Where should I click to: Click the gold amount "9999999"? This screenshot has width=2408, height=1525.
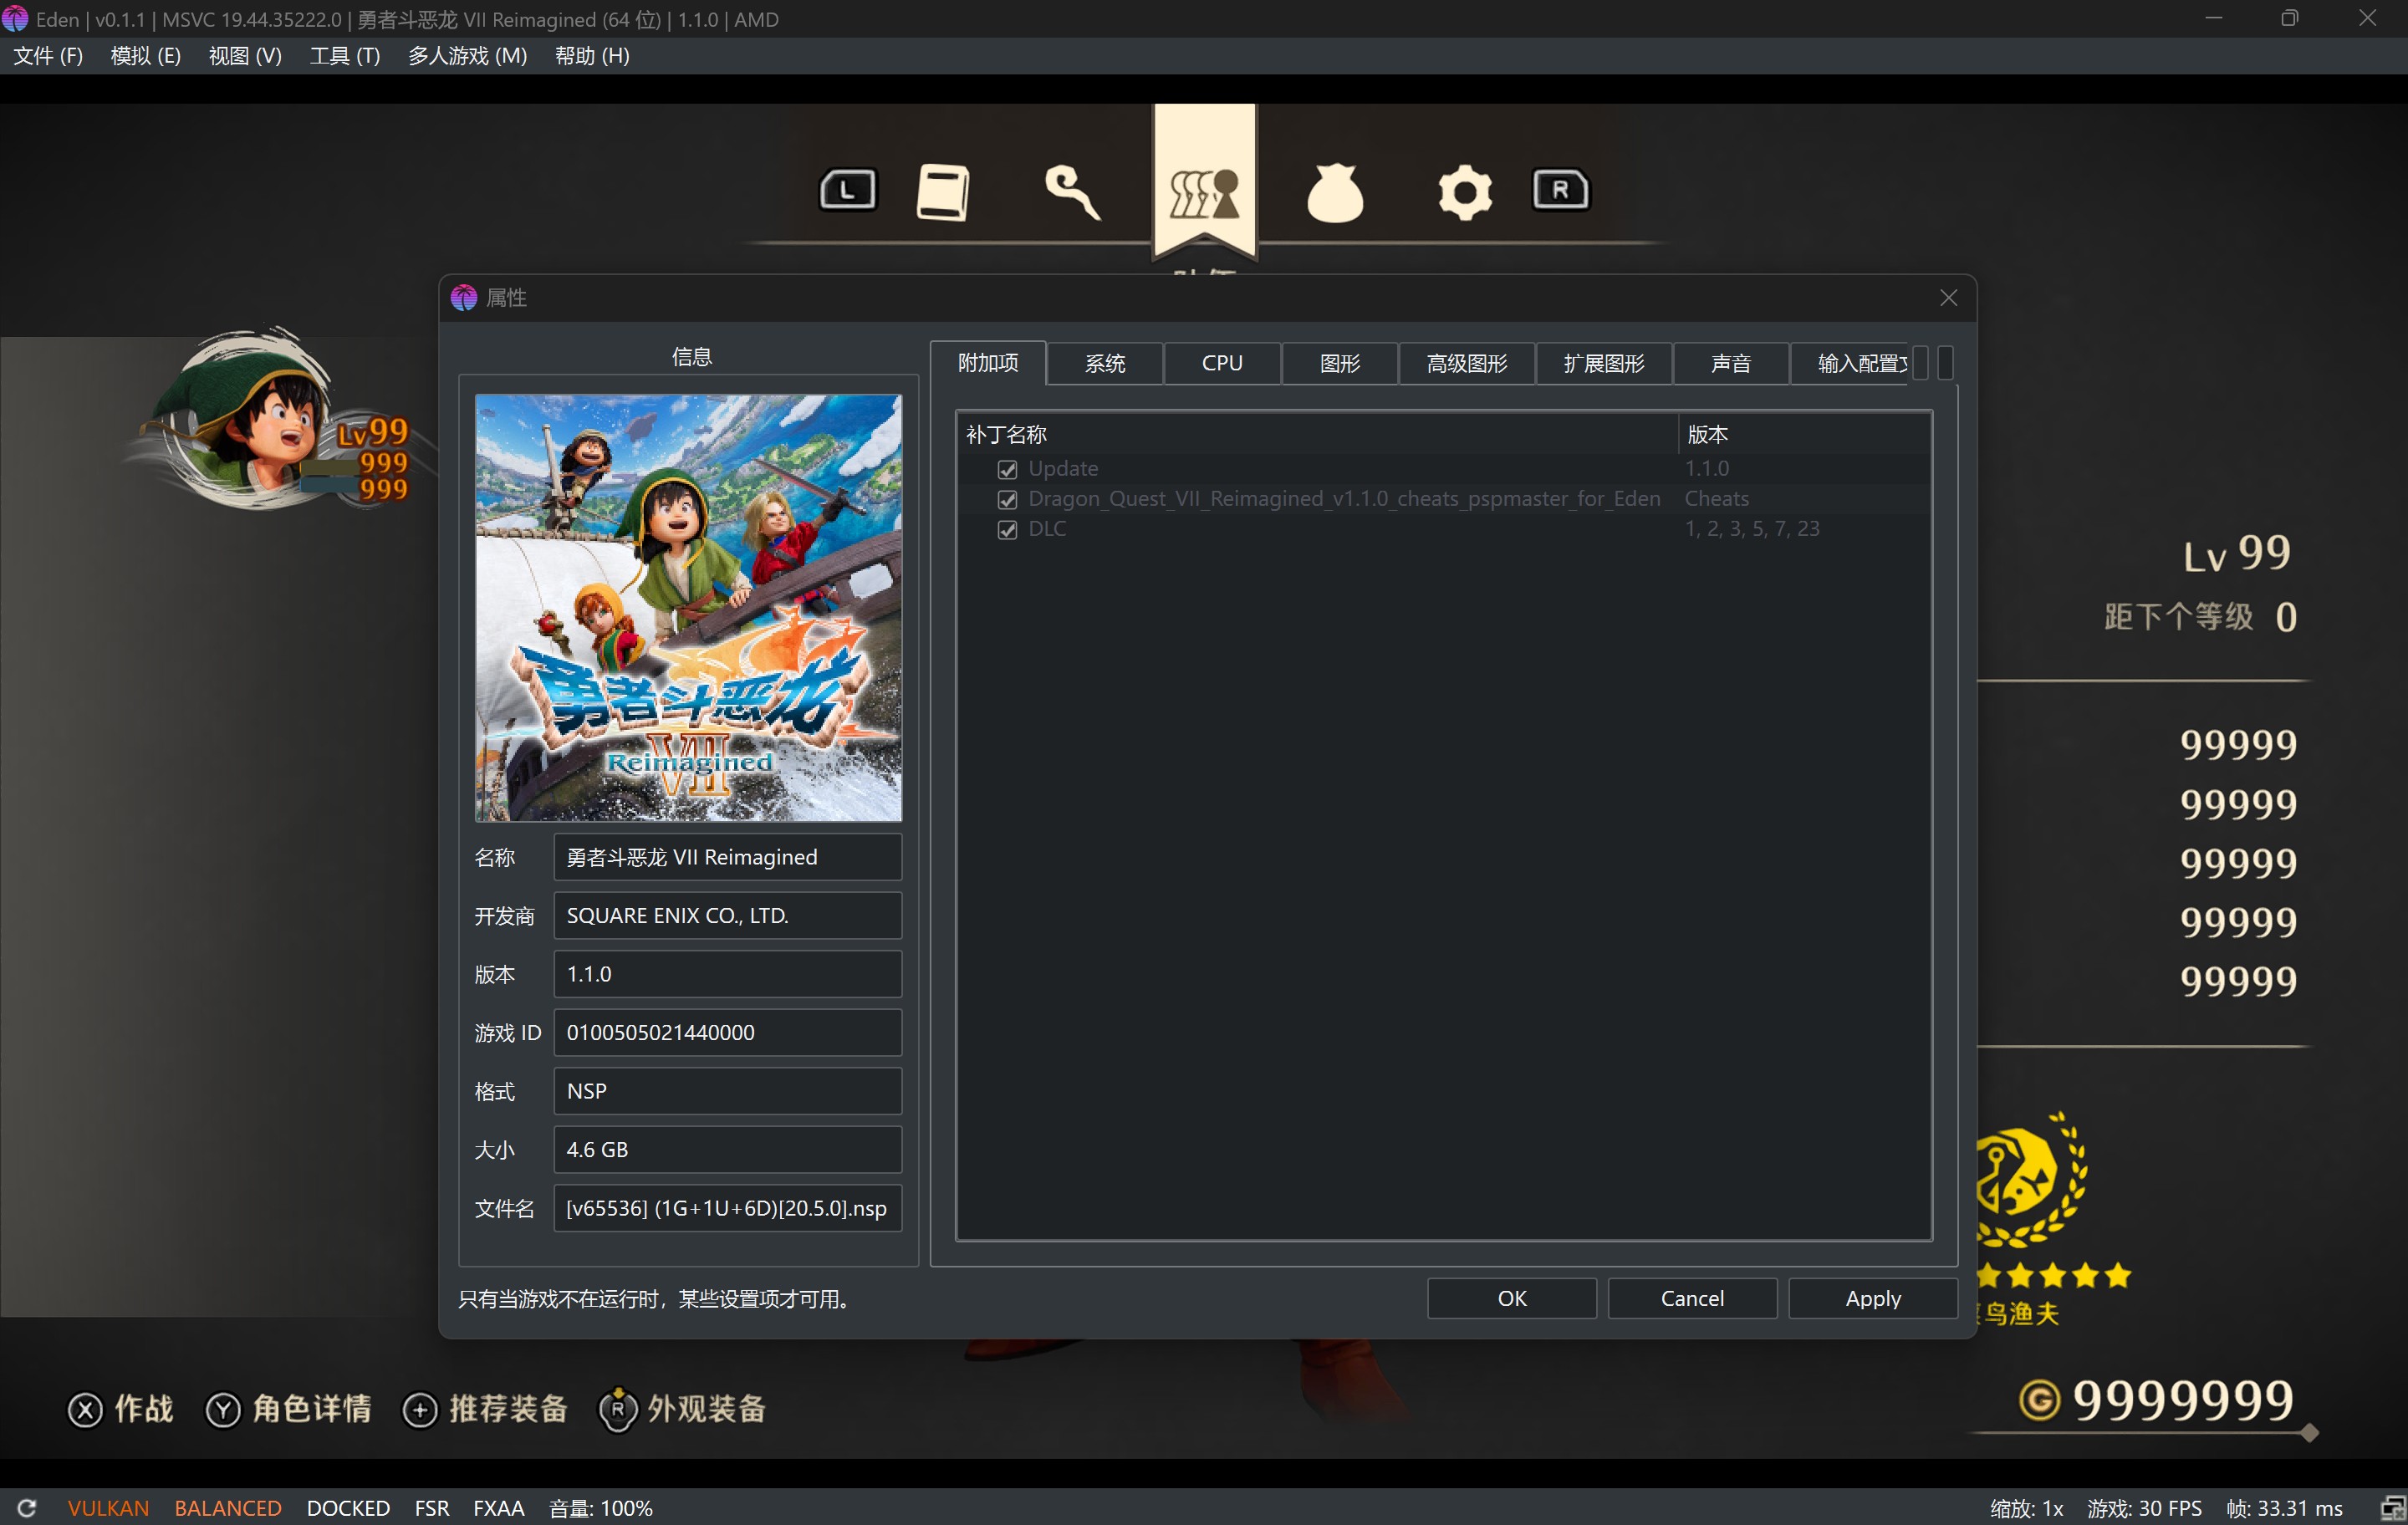pyautogui.click(x=2183, y=1400)
